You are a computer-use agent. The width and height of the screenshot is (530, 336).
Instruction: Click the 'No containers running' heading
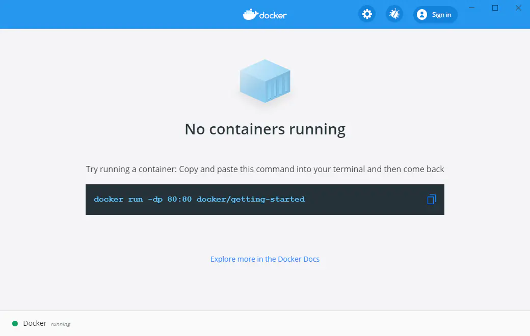click(265, 129)
